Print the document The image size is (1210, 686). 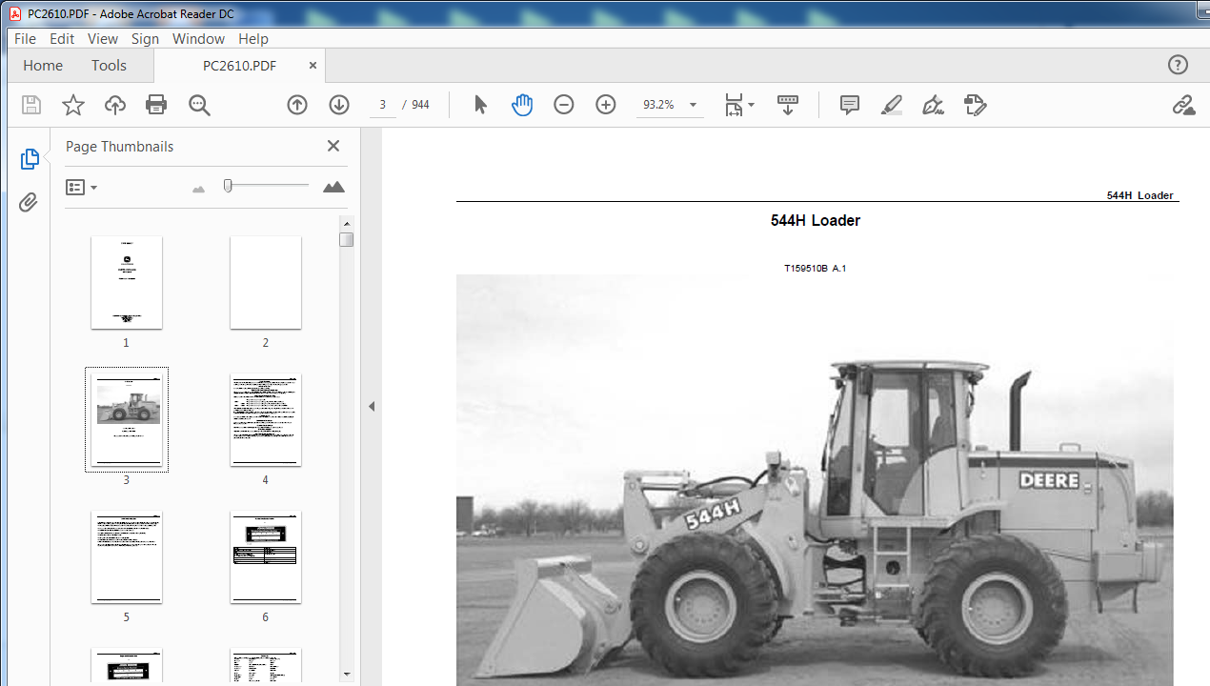pos(156,105)
